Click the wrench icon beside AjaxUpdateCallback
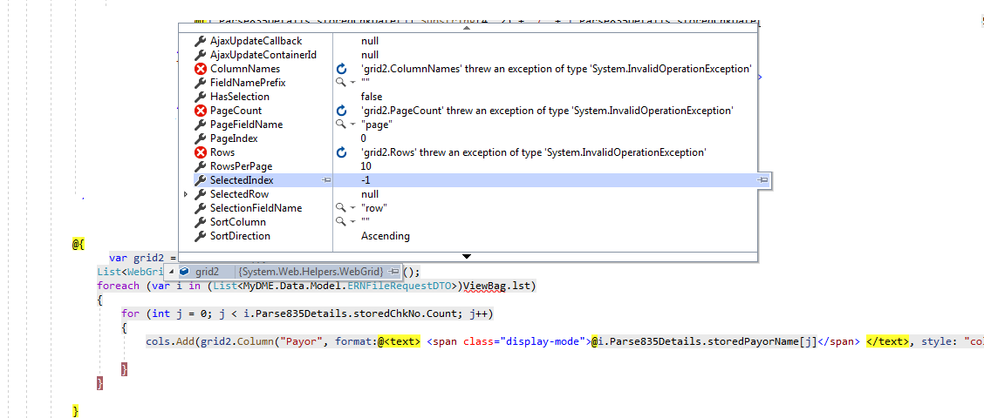Image resolution: width=984 pixels, height=418 pixels. pos(200,41)
